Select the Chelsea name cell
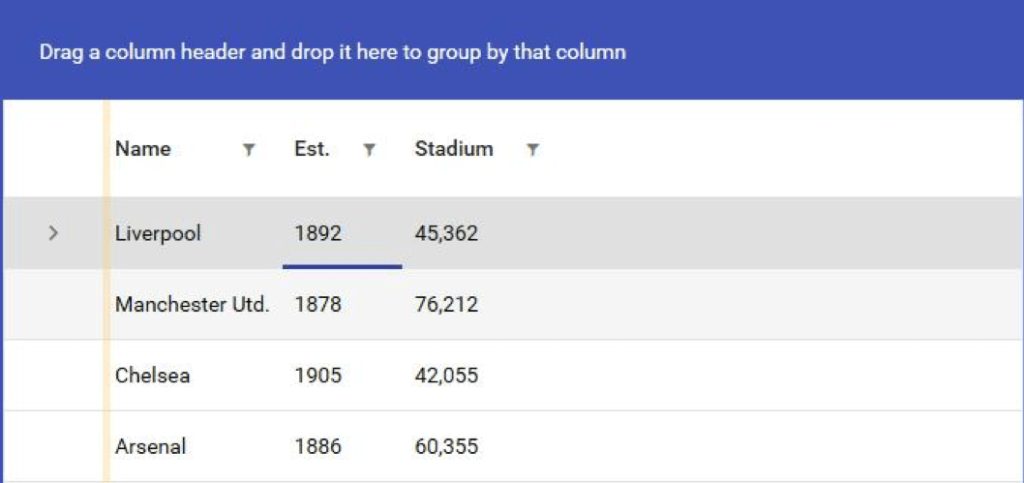The height and width of the screenshot is (483, 1024). coord(194,376)
